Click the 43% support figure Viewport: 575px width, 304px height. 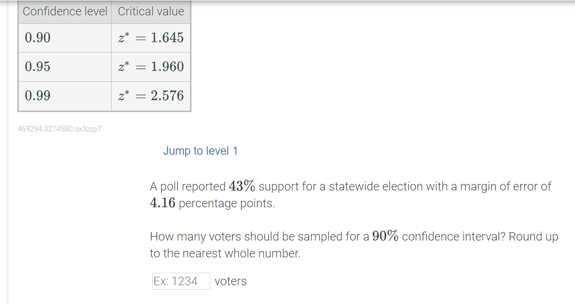coord(242,186)
